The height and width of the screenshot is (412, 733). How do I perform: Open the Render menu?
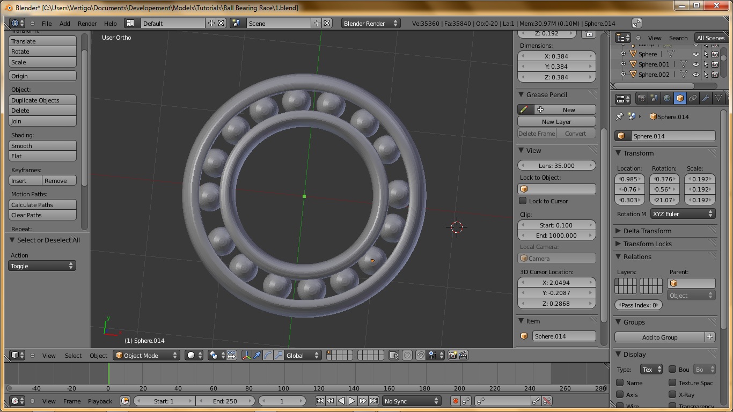click(x=87, y=24)
